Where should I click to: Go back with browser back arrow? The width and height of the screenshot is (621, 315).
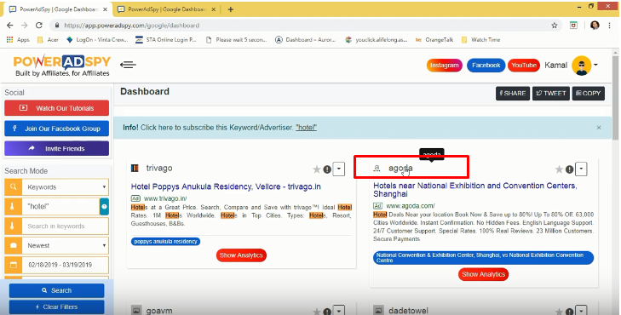pos(10,26)
